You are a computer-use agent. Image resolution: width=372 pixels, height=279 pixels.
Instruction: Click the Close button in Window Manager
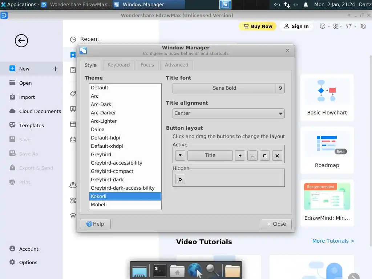coord(276,224)
